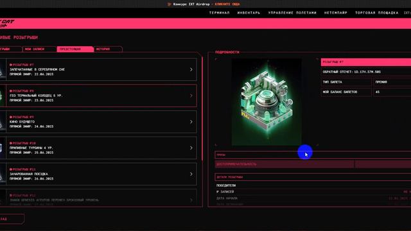Select raffle ГЕО ТЕРМАЛЬНЫЙ КОЛОДЕЦ 5 УР.

(x=36, y=96)
